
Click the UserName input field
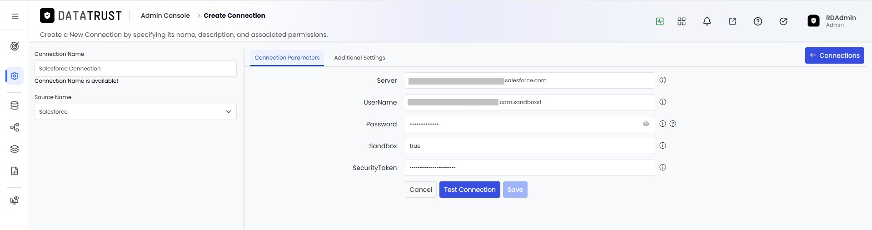coord(530,102)
